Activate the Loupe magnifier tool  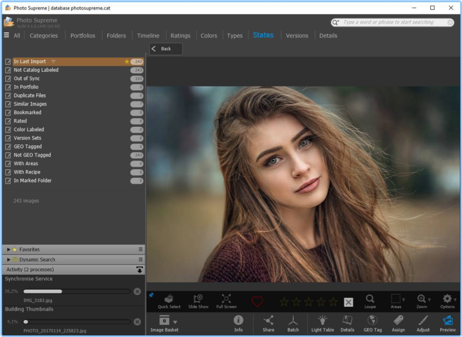pyautogui.click(x=370, y=301)
